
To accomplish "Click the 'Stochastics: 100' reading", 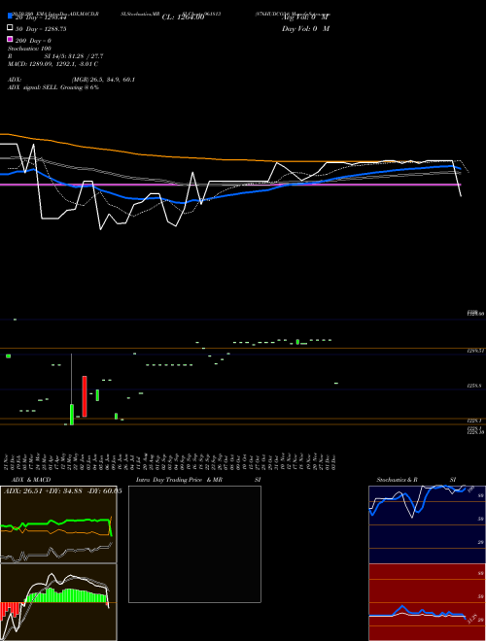I will pos(29,49).
